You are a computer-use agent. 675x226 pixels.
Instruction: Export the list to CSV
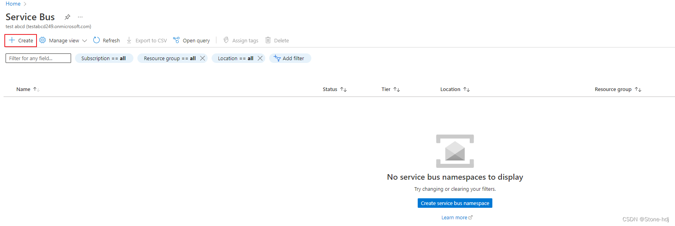tap(147, 40)
